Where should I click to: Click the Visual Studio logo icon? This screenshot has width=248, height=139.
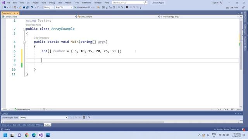(3, 3)
